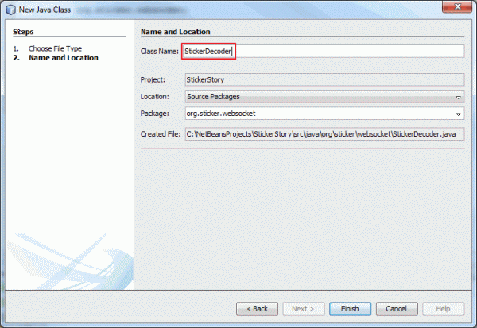Click the 'New Java Class' window title

click(x=45, y=10)
